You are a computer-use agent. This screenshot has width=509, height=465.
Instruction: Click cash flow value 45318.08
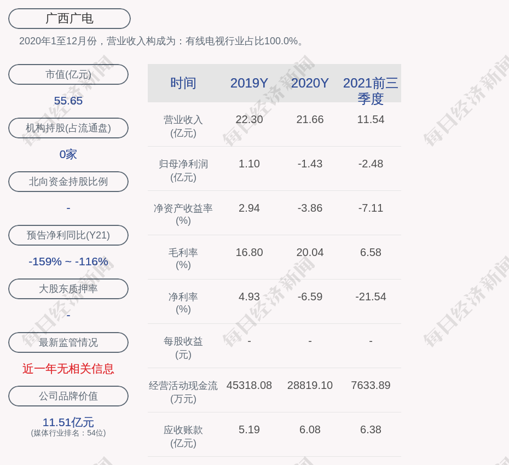250,386
